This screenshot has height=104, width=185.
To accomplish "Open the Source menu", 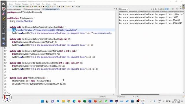I will tap(11, 4).
